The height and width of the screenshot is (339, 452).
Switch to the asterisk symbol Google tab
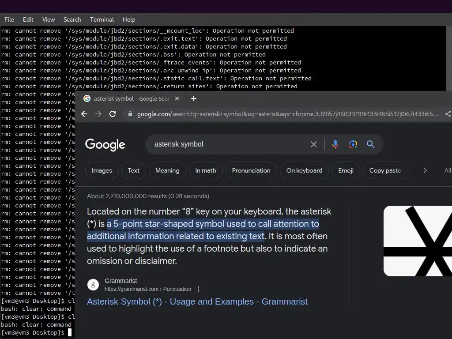(x=131, y=98)
